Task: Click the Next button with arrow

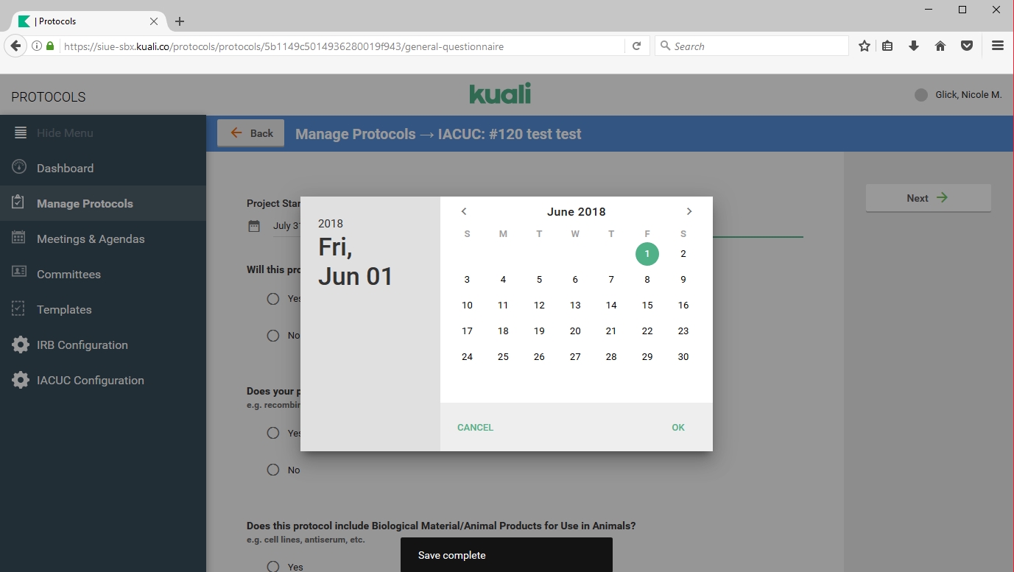Action: tap(927, 198)
